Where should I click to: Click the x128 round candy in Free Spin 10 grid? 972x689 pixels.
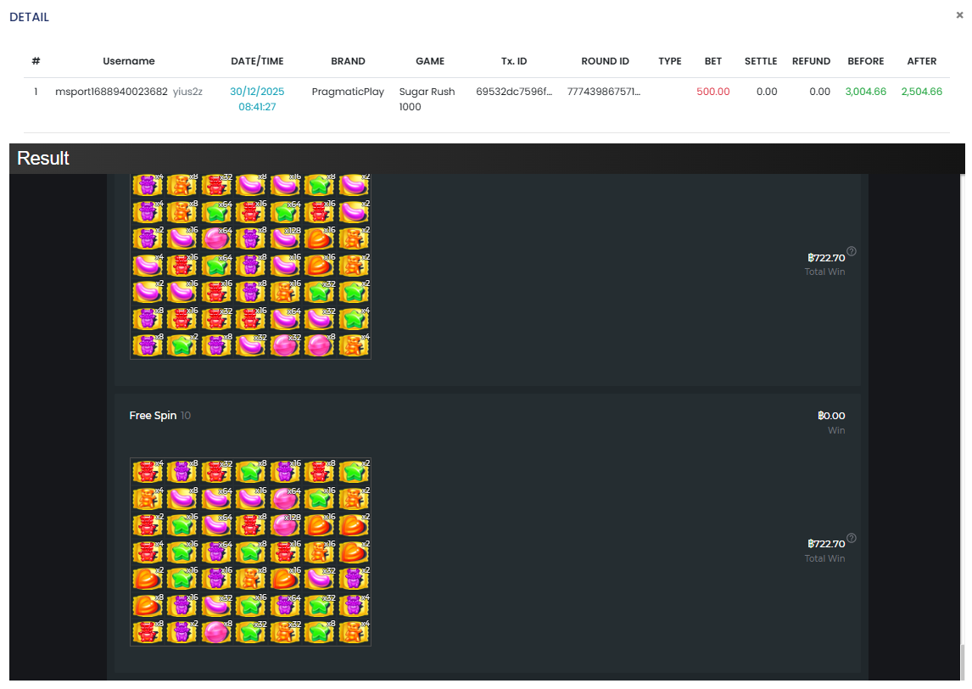(284, 525)
